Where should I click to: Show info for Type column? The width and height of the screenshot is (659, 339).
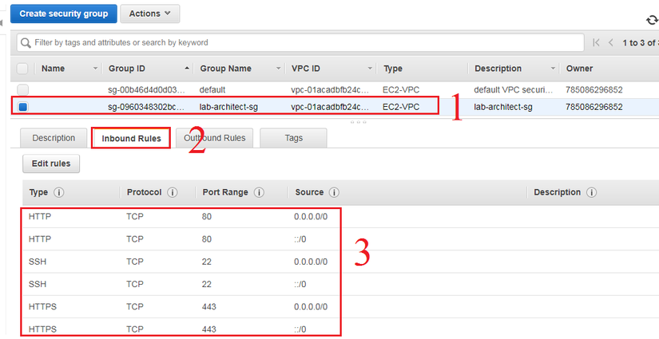coord(59,192)
